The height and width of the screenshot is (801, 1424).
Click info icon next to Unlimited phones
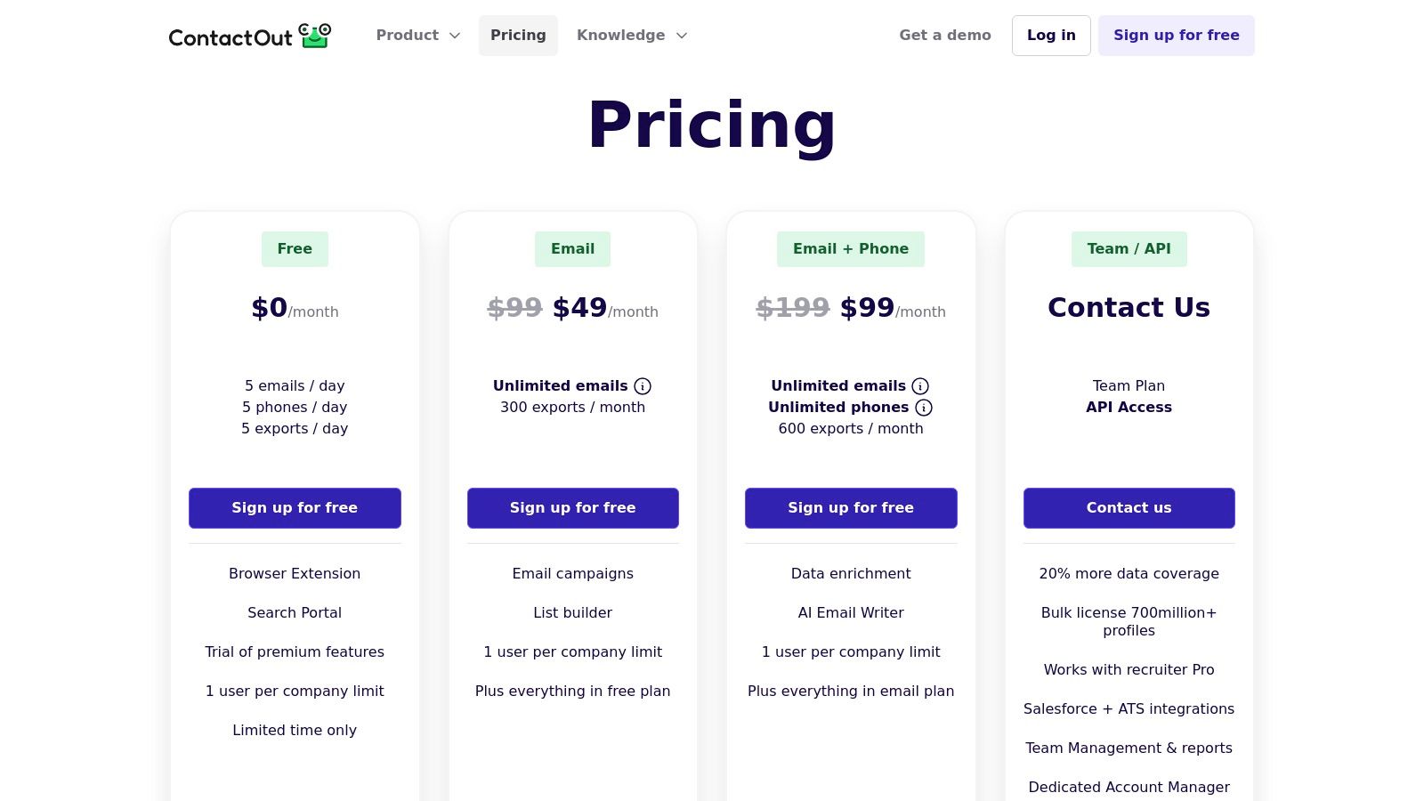coord(924,408)
